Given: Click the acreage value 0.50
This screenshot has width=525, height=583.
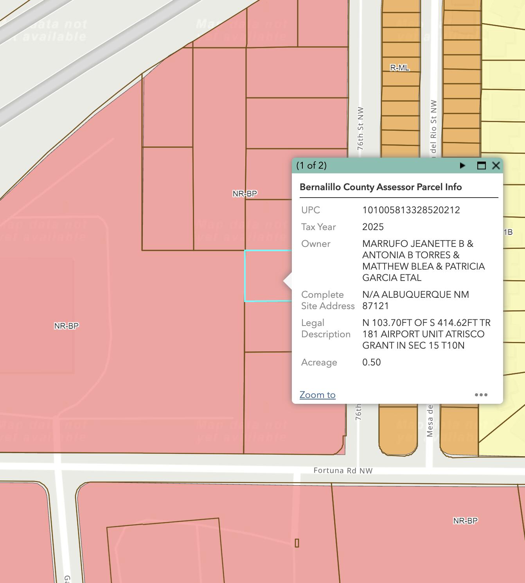Looking at the screenshot, I should (x=371, y=362).
